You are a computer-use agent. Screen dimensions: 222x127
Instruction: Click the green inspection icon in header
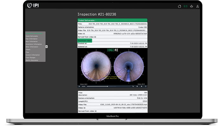click(x=186, y=6)
